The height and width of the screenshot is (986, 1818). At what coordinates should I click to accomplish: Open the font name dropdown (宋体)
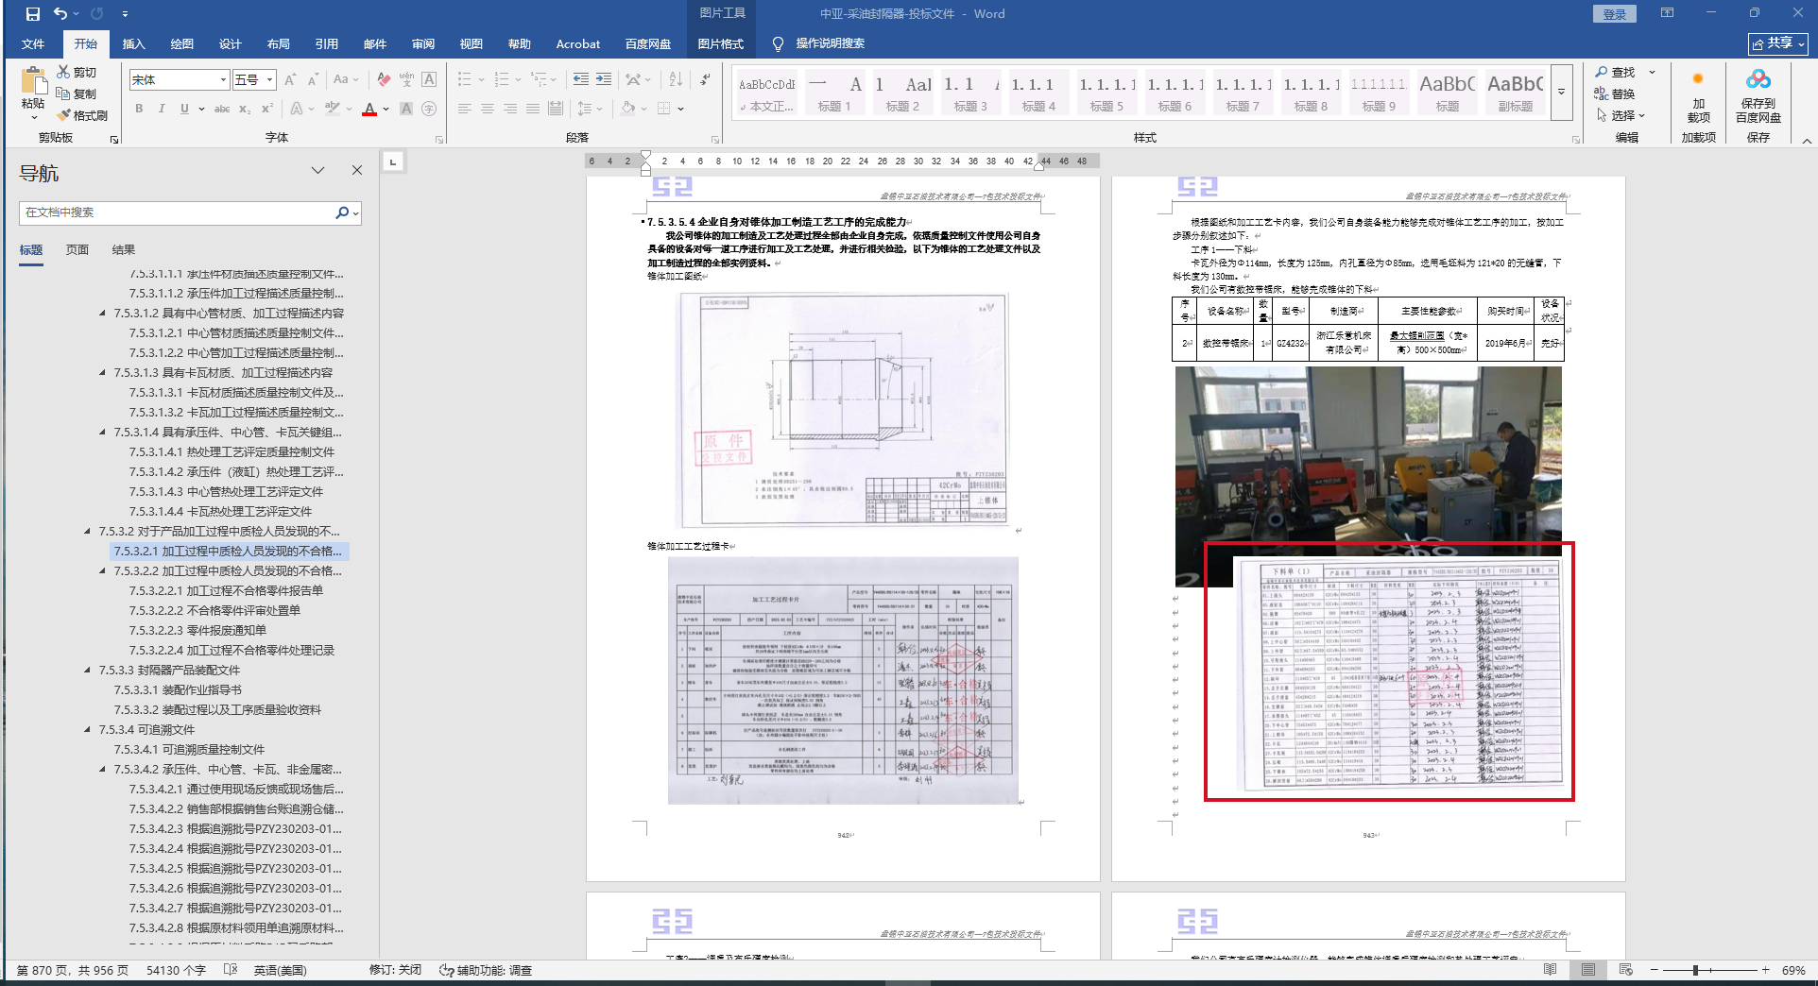coord(223,80)
